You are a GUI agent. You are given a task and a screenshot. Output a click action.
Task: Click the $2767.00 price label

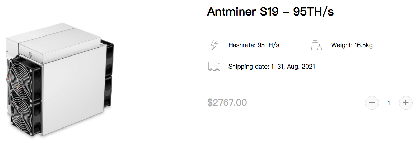(227, 102)
